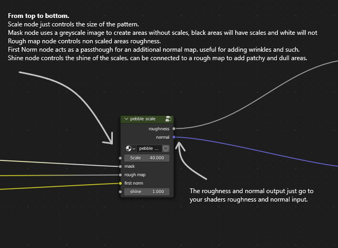The height and width of the screenshot is (248, 338).
Task: Click the roughness output socket
Action: coord(174,128)
